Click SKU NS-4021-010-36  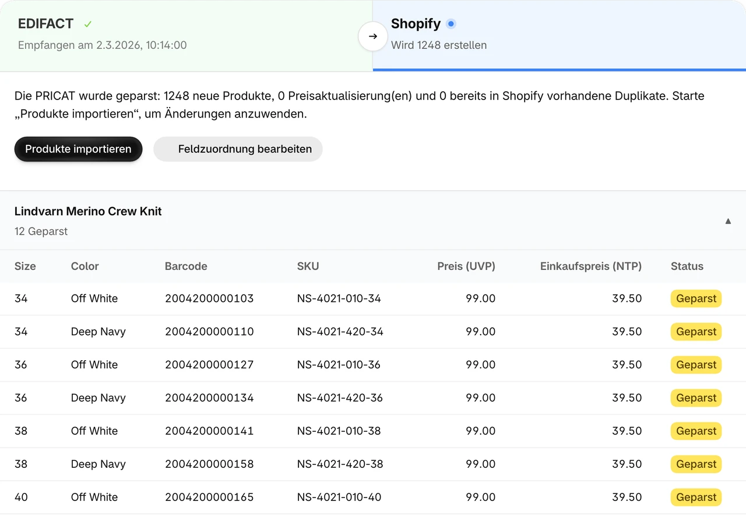(339, 365)
